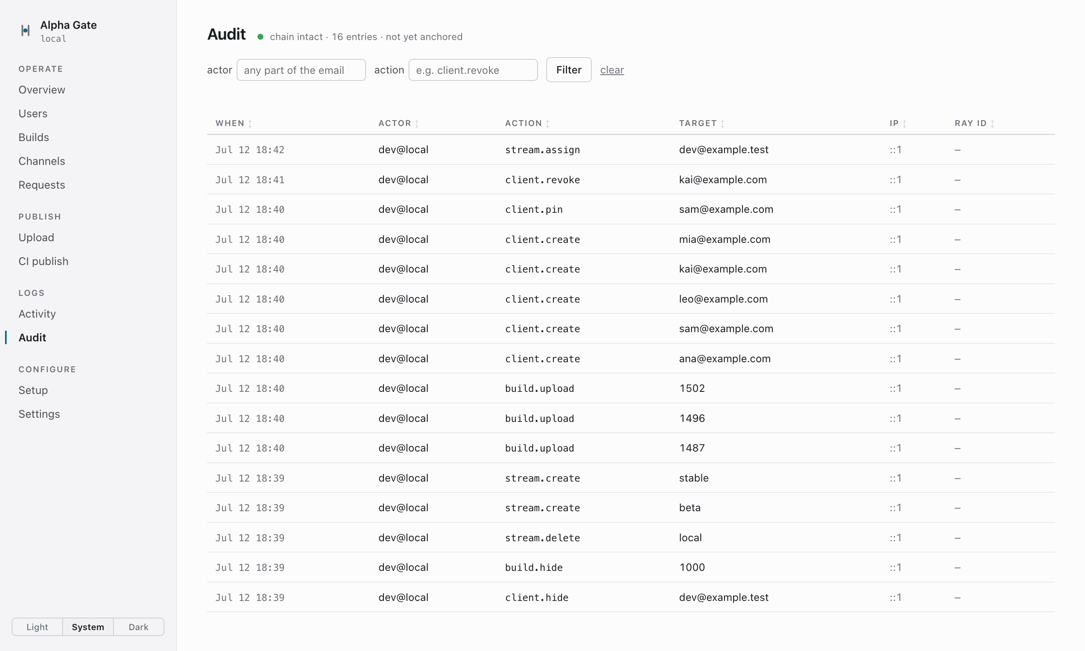Go to CI publish
The width and height of the screenshot is (1085, 651).
[43, 261]
